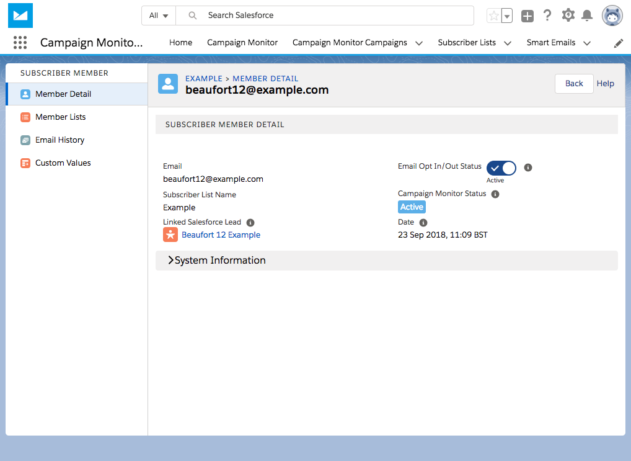
Task: Click the Campaign Monitor envelope logo
Action: tap(20, 16)
